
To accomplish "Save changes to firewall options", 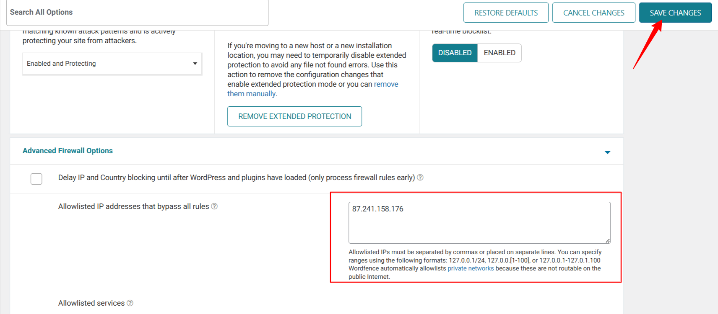I will point(675,13).
